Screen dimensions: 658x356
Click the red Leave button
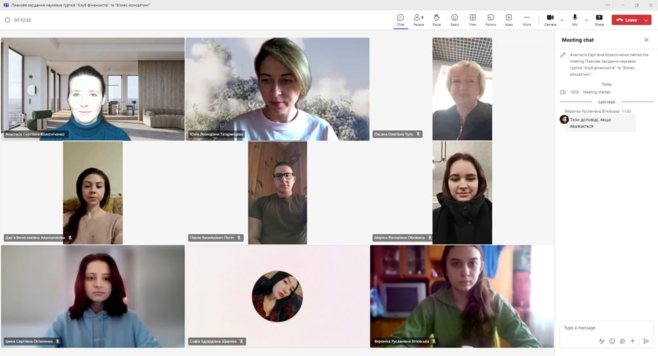(627, 20)
